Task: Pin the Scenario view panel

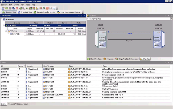Action: click(x=82, y=16)
